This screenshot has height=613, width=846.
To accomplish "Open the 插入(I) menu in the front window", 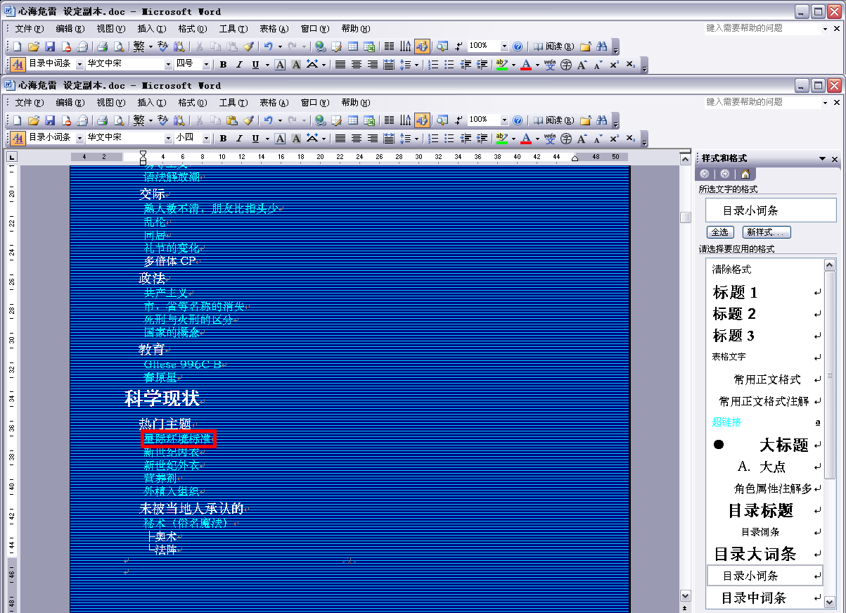I will click(x=151, y=103).
